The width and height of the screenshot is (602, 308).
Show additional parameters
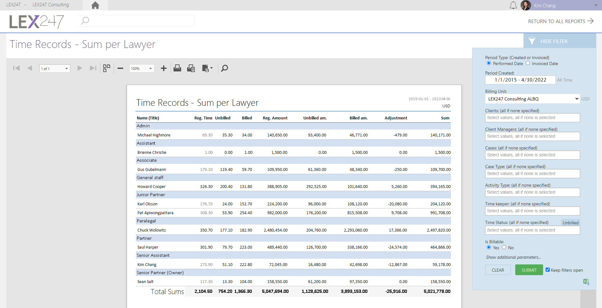click(x=513, y=257)
